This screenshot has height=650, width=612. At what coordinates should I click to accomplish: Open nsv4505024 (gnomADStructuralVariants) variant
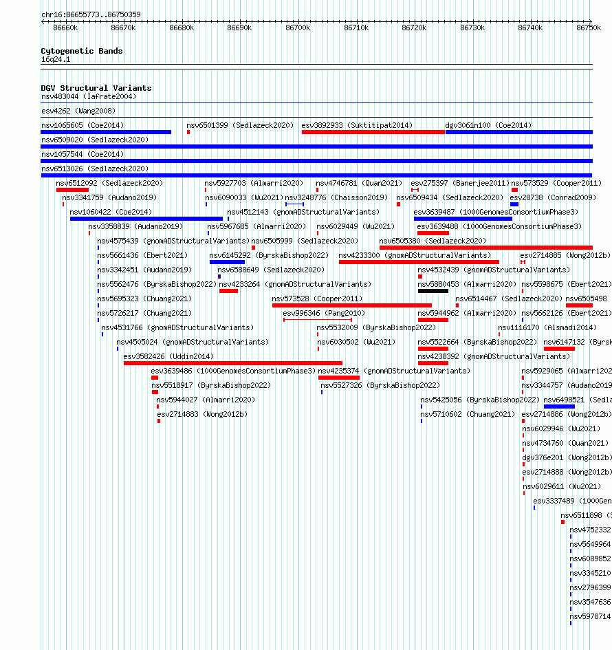[193, 343]
